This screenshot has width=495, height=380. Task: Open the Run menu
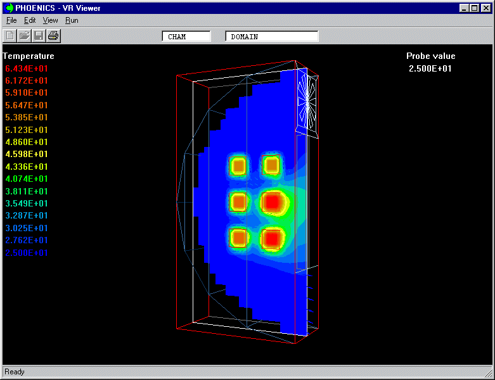point(72,20)
